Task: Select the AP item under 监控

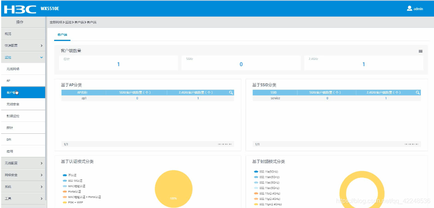Action: [23, 81]
